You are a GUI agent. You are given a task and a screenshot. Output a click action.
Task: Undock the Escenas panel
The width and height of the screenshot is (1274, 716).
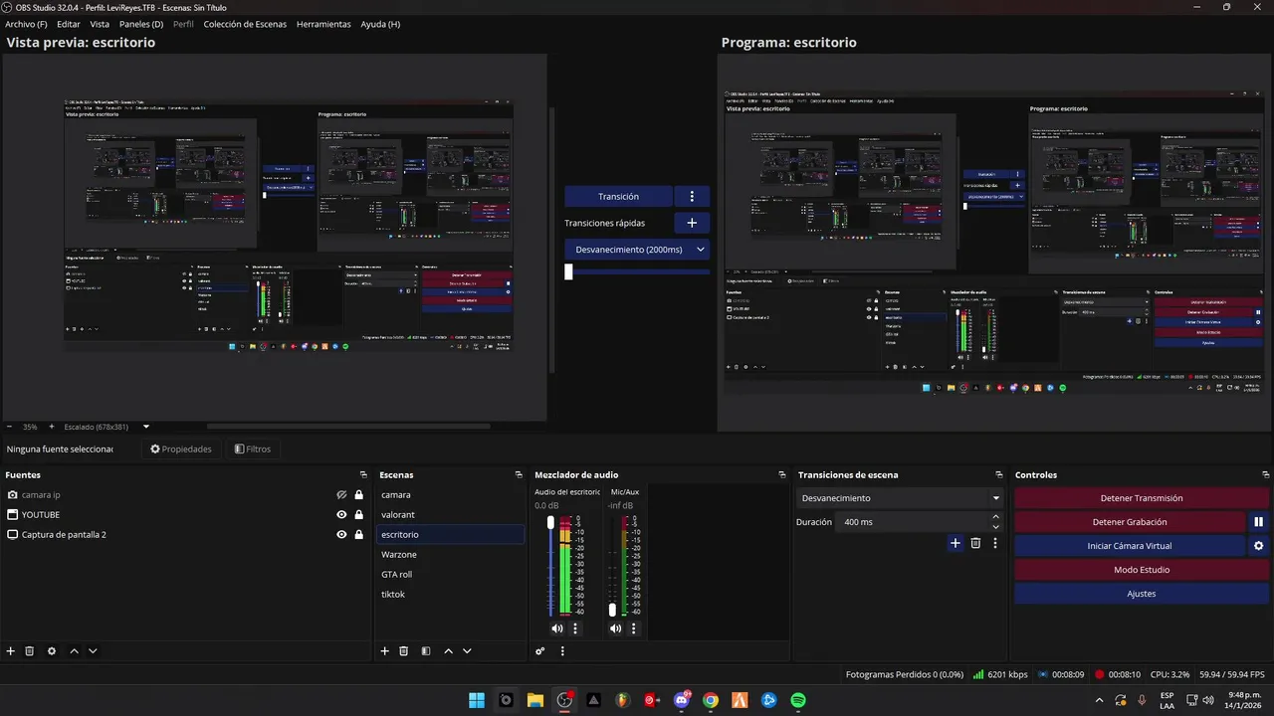[x=519, y=475]
